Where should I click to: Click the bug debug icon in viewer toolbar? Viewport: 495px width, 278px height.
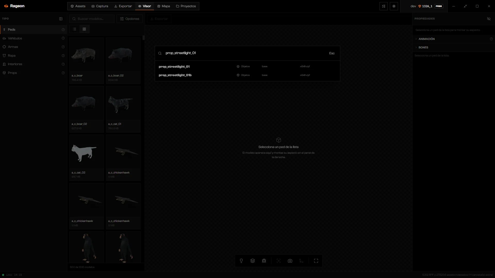pos(264,261)
